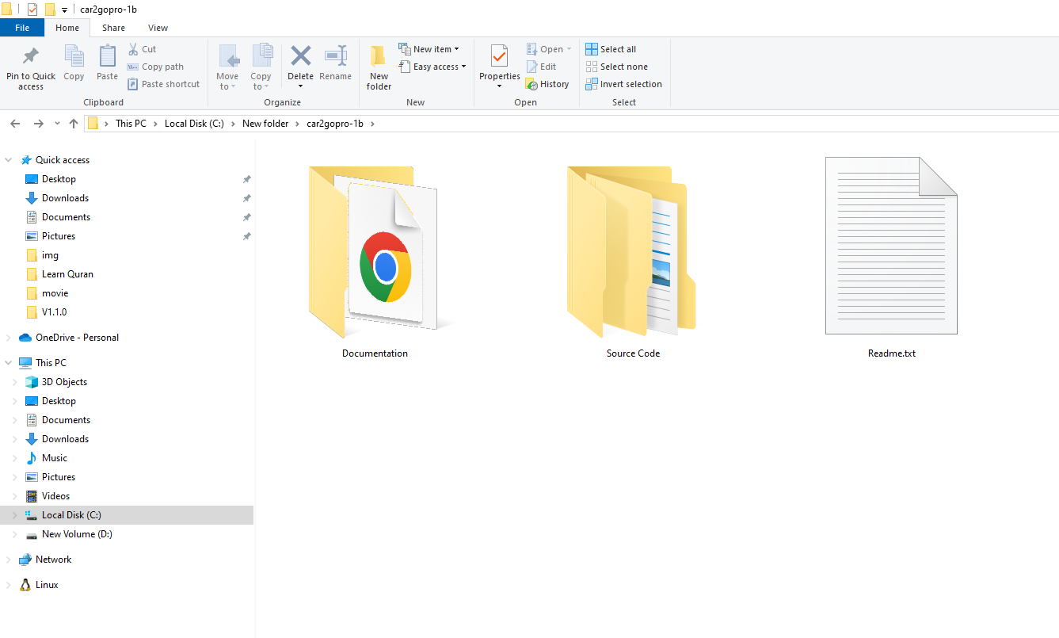Click the Copy to icon

coord(261,55)
